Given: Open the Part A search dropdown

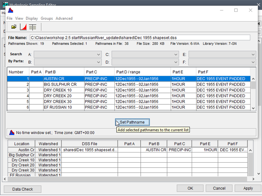Looking at the screenshot, I should [99, 54].
